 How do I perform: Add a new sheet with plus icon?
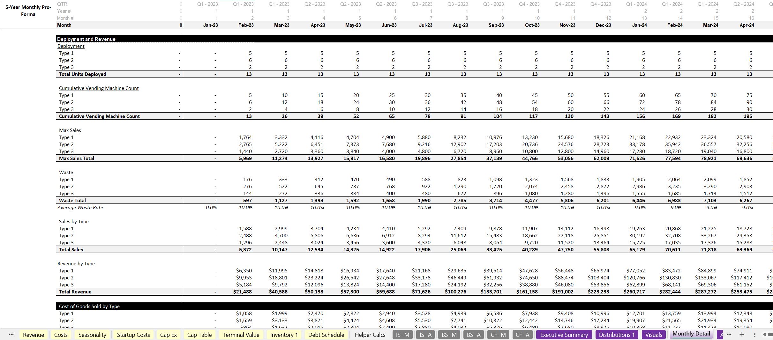point(742,334)
